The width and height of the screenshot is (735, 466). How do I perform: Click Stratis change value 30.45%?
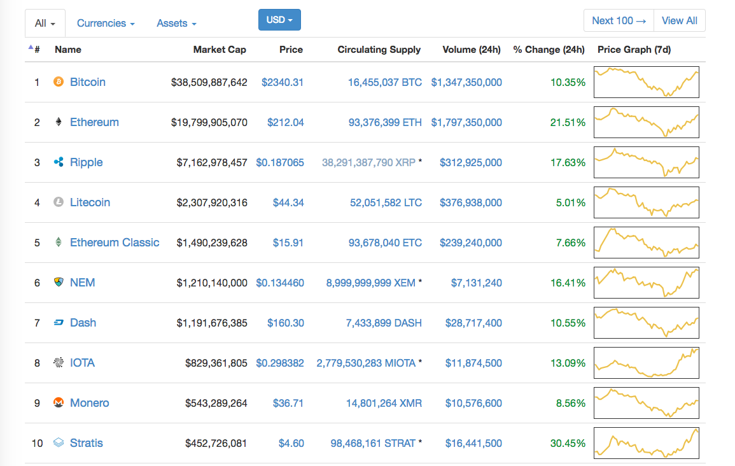[568, 443]
